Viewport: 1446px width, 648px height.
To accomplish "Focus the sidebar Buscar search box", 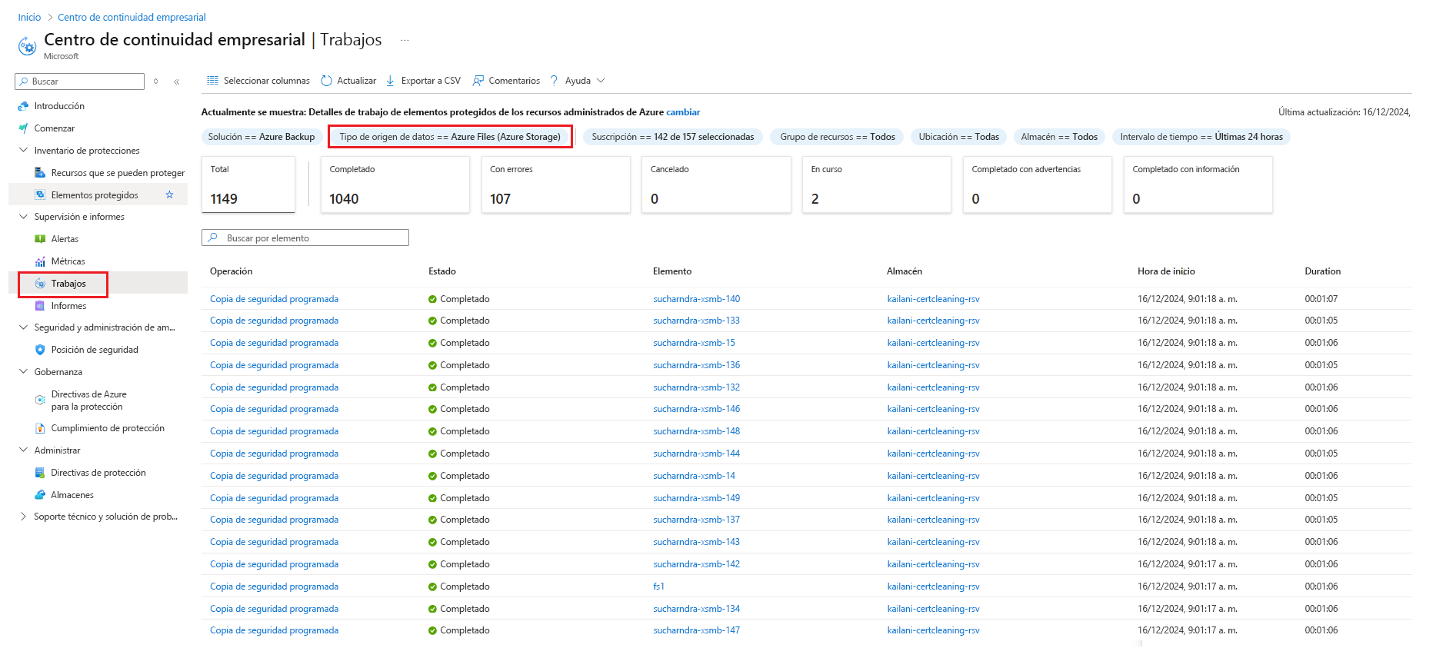I will coord(79,81).
